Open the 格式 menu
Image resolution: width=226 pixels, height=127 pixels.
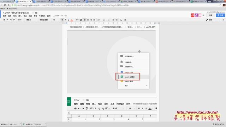point(25,16)
